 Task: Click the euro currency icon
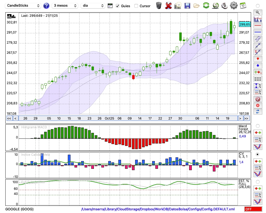point(225,6)
